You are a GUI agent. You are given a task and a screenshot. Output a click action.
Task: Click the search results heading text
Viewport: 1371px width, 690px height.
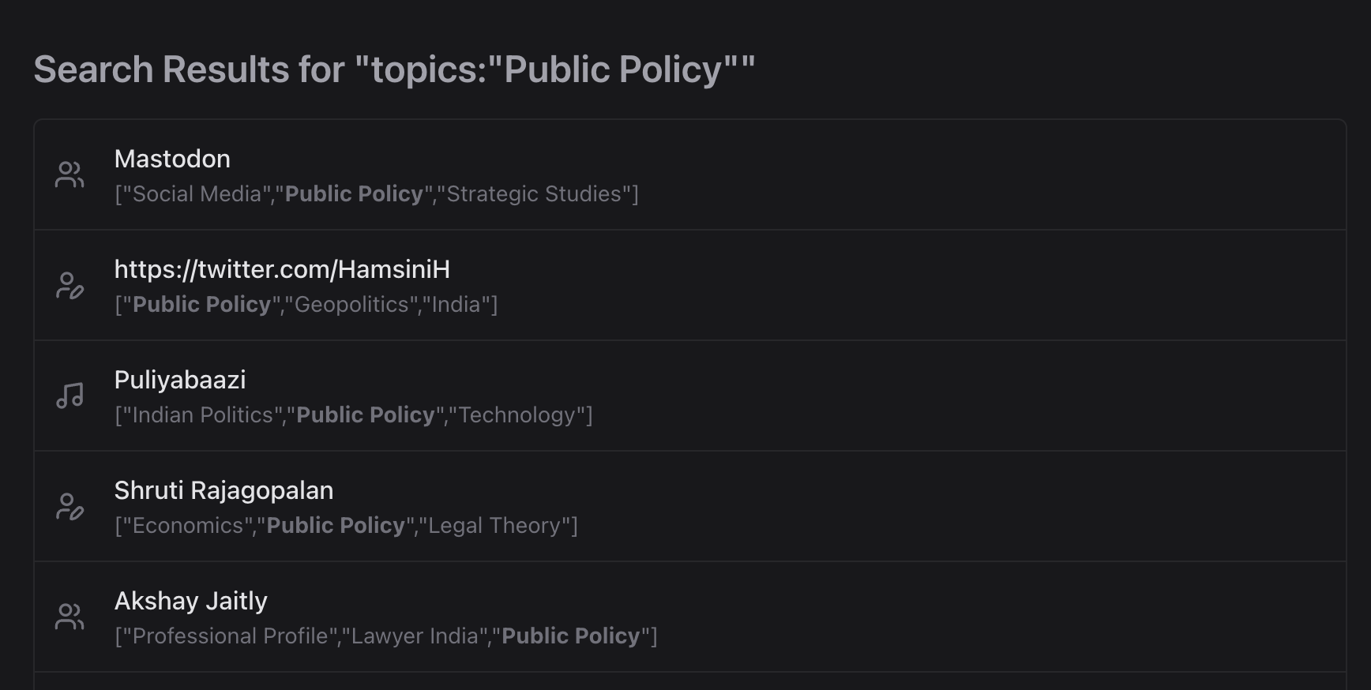pyautogui.click(x=394, y=69)
